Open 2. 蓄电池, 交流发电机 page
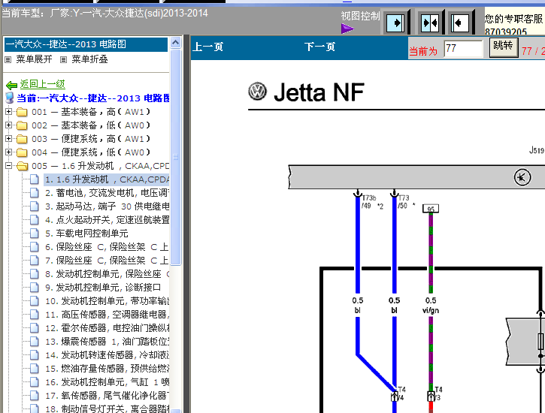545x413 pixels. point(107,193)
